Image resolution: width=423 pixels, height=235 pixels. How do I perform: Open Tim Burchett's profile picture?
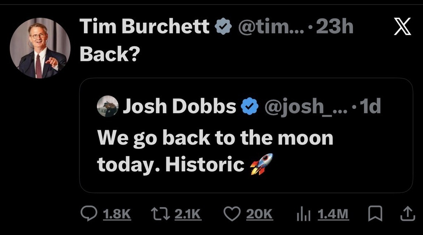coord(40,48)
